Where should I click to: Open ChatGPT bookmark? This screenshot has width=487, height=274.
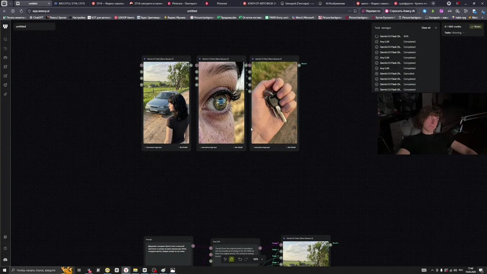pyautogui.click(x=37, y=18)
